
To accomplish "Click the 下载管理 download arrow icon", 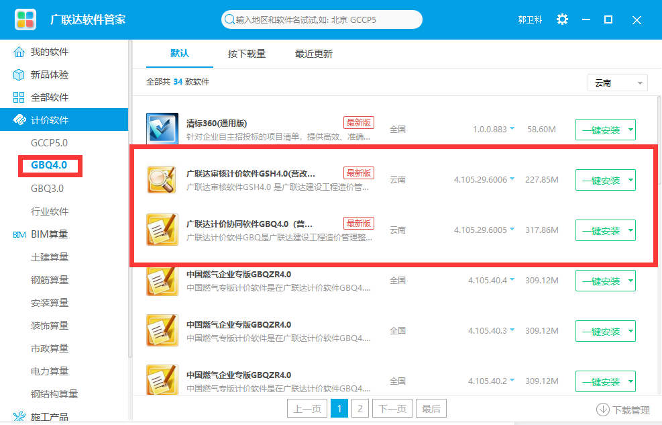I will pos(602,410).
